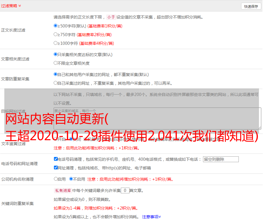The image size is (263, 222).
Task: Select 自己和其他用户采集过的网址都不重复采集 option
Action: (x=55, y=74)
